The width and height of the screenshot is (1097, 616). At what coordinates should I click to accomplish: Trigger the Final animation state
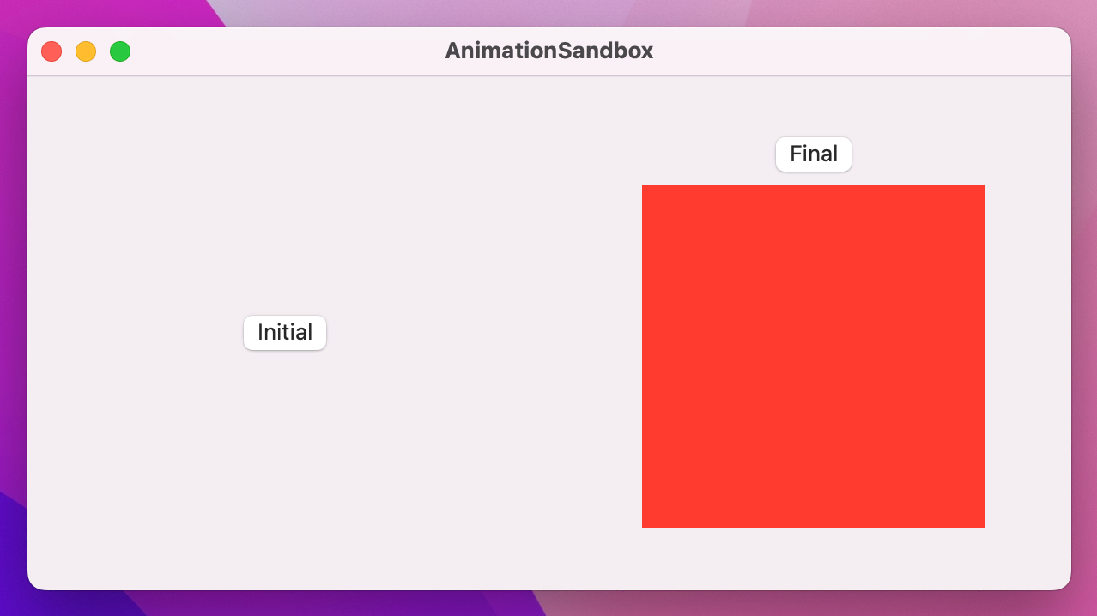(x=813, y=154)
